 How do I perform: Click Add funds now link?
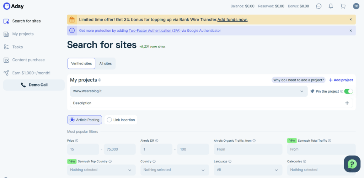tap(232, 20)
